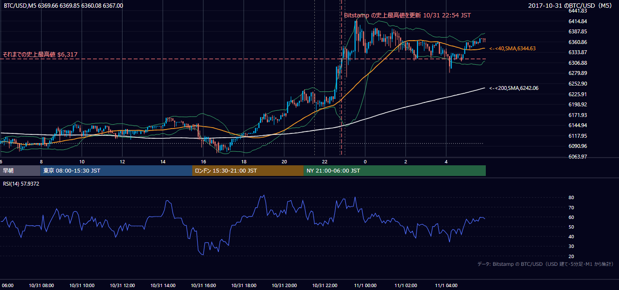Click RSI scale value 40
Image resolution: width=619 pixels, height=290 pixels.
[x=571, y=236]
